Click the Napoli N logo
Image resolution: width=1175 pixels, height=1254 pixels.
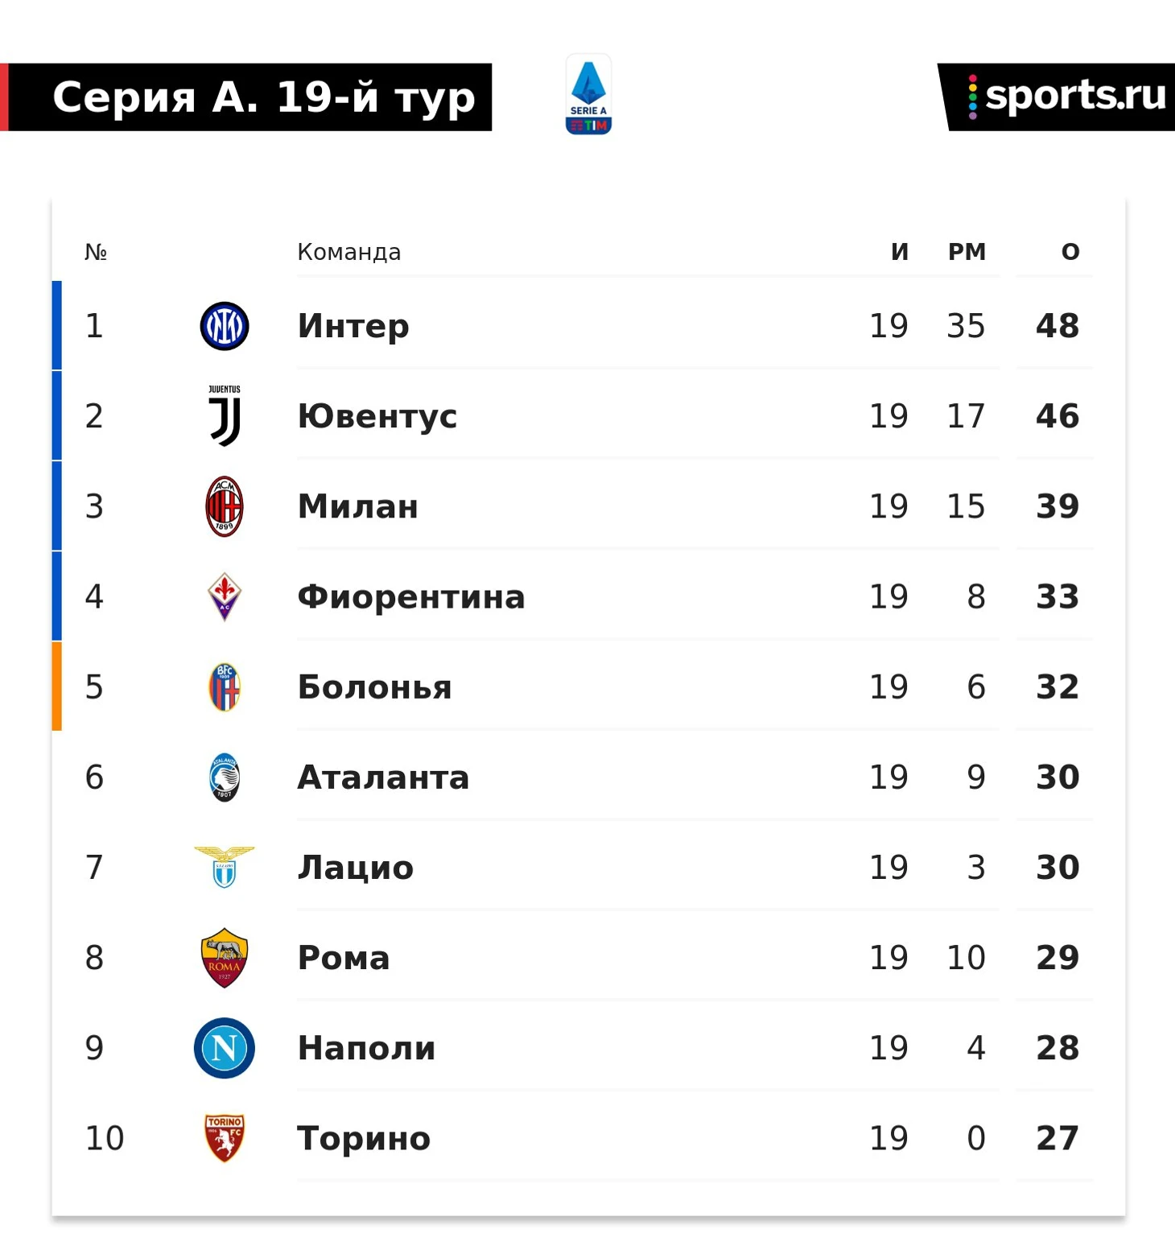click(225, 1048)
